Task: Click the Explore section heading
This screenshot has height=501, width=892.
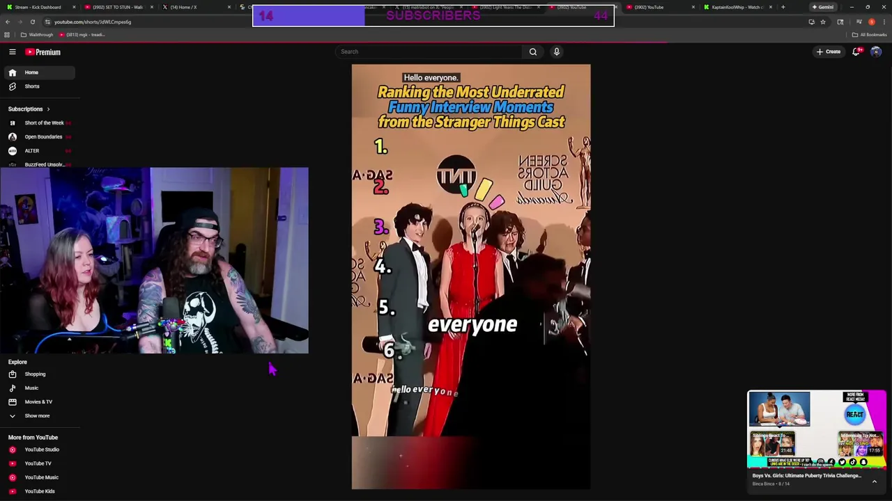Action: click(x=17, y=362)
